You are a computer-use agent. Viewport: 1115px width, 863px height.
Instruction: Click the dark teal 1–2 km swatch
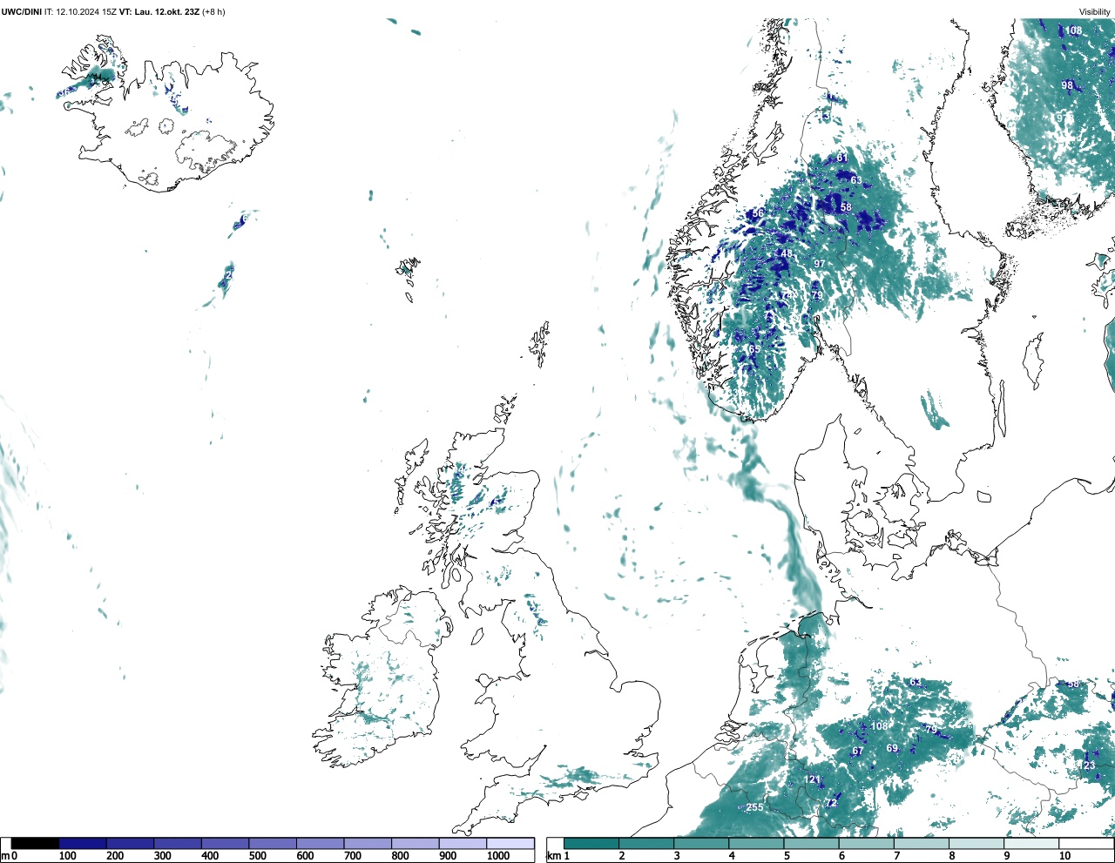pos(591,843)
